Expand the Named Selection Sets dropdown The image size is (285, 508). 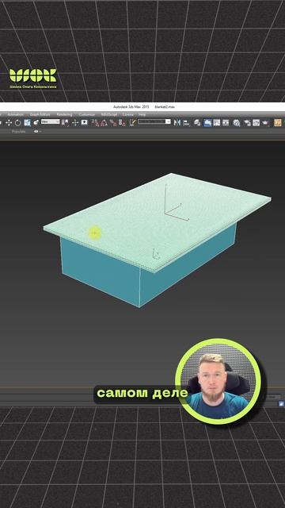tap(168, 121)
